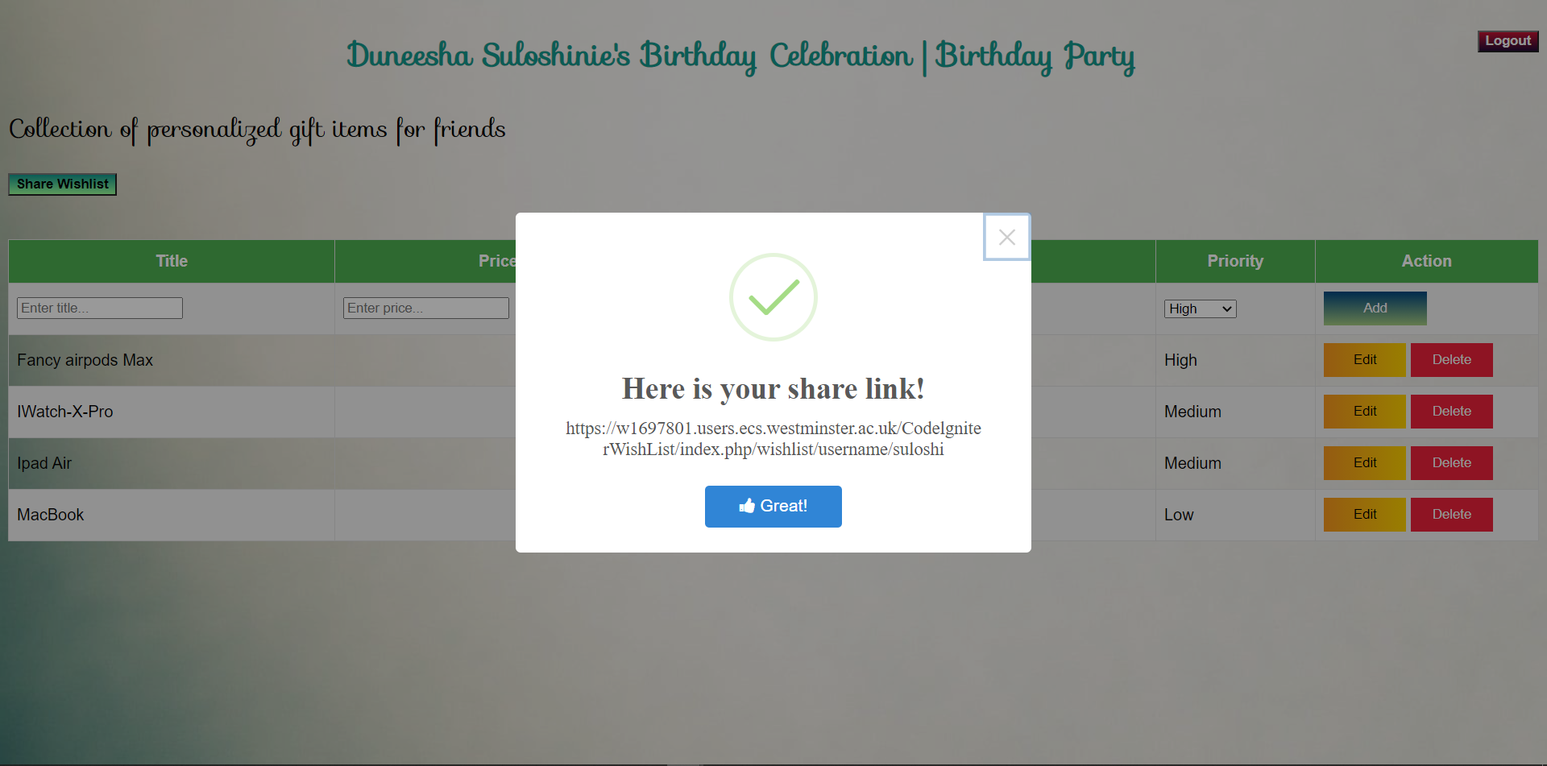Delete the MacBook entry
1547x766 pixels.
click(1451, 514)
